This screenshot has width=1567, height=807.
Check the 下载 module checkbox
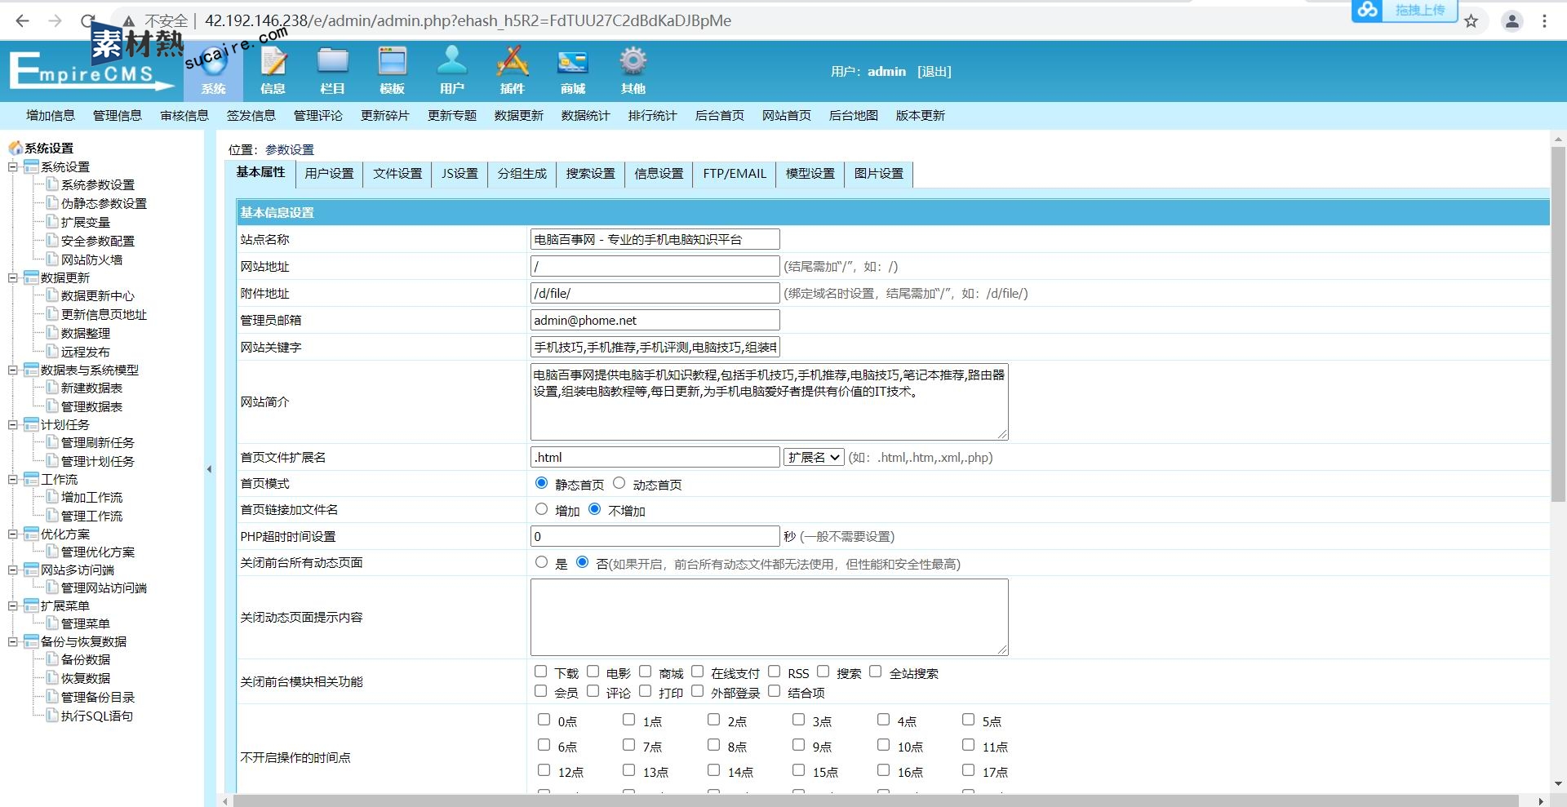coord(540,672)
